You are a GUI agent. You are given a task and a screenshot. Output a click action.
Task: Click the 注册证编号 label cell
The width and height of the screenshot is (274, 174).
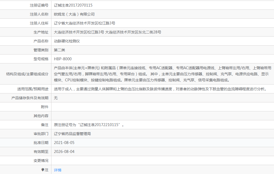click(39, 5)
